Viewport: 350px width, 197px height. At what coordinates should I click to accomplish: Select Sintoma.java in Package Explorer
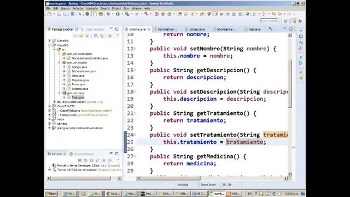80,89
